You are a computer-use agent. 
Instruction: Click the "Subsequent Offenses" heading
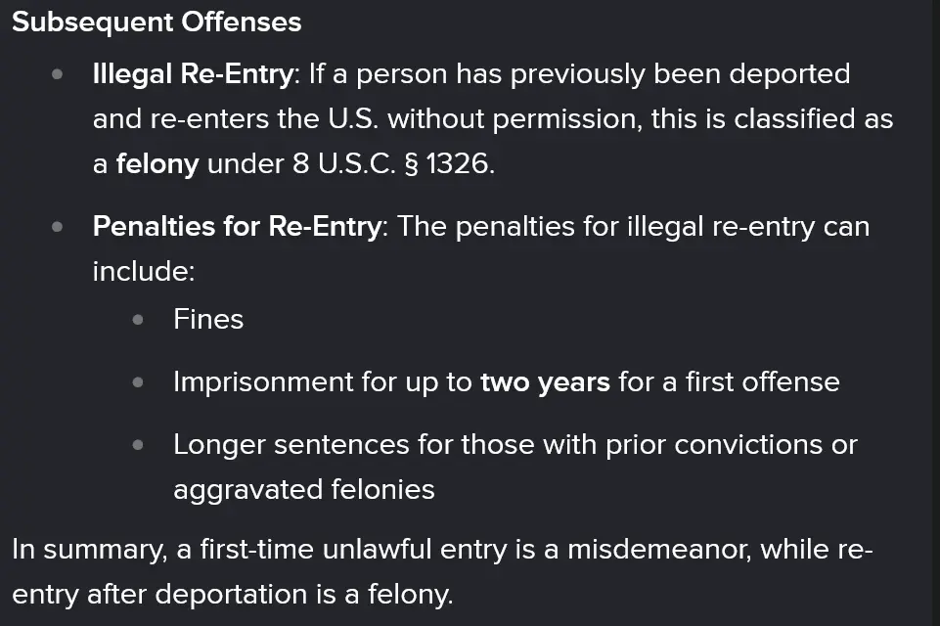(157, 22)
